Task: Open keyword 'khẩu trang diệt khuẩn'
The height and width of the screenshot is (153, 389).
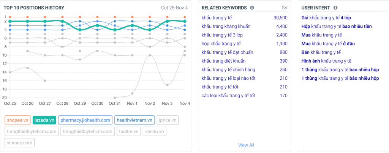Action: (223, 61)
